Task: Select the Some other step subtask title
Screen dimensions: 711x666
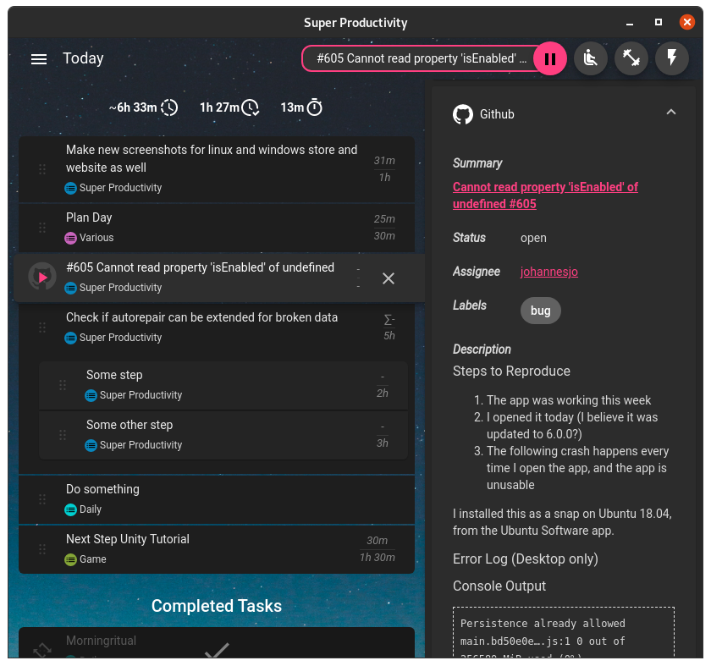Action: click(130, 425)
